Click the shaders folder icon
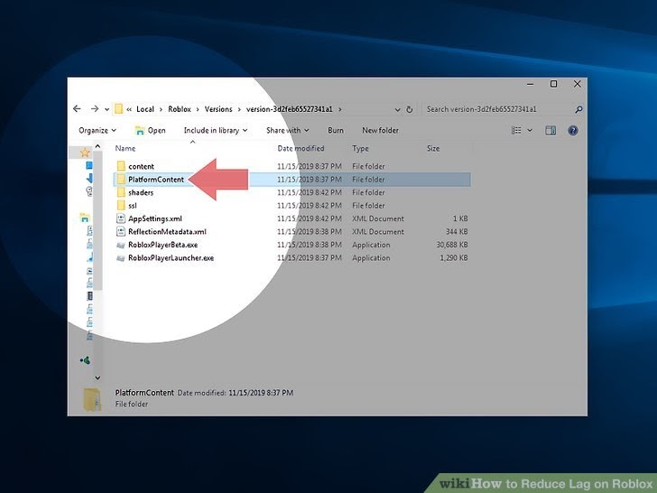The height and width of the screenshot is (493, 657). pyautogui.click(x=121, y=192)
